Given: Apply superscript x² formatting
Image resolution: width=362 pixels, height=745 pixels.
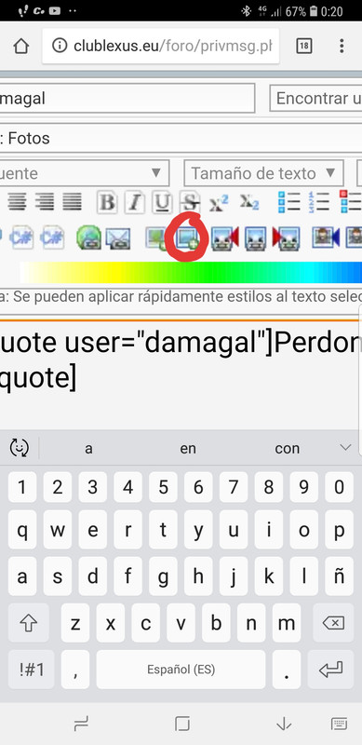Looking at the screenshot, I should pos(219,203).
